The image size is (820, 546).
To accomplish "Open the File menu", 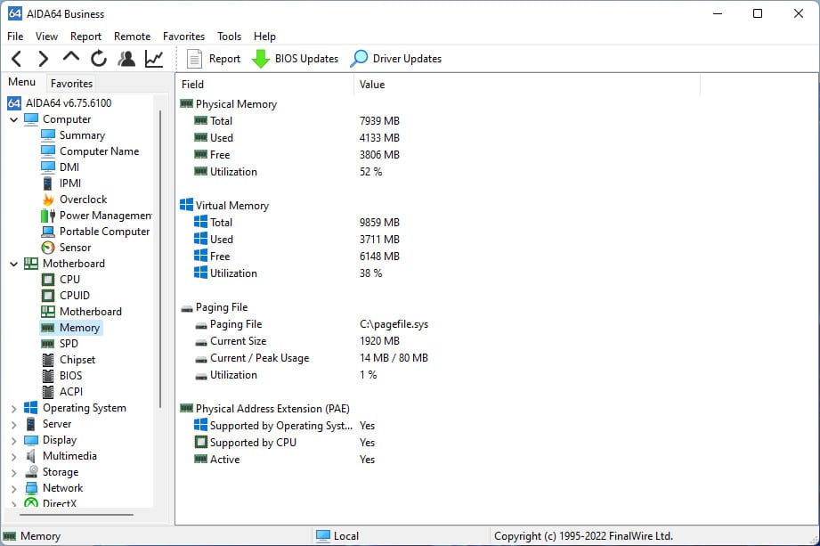I will (x=15, y=37).
